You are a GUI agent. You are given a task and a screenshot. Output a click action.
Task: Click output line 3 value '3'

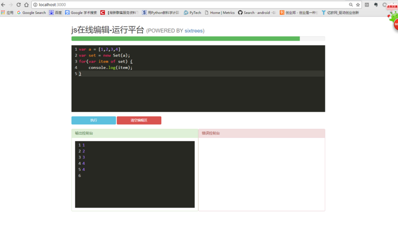point(84,157)
